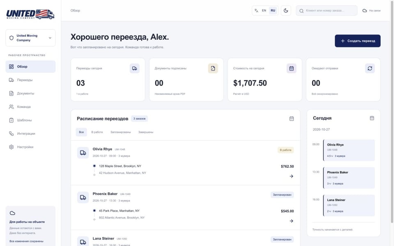Open Olivia Rhye order via arrow
Screen dimensions: 394x246
(291, 176)
